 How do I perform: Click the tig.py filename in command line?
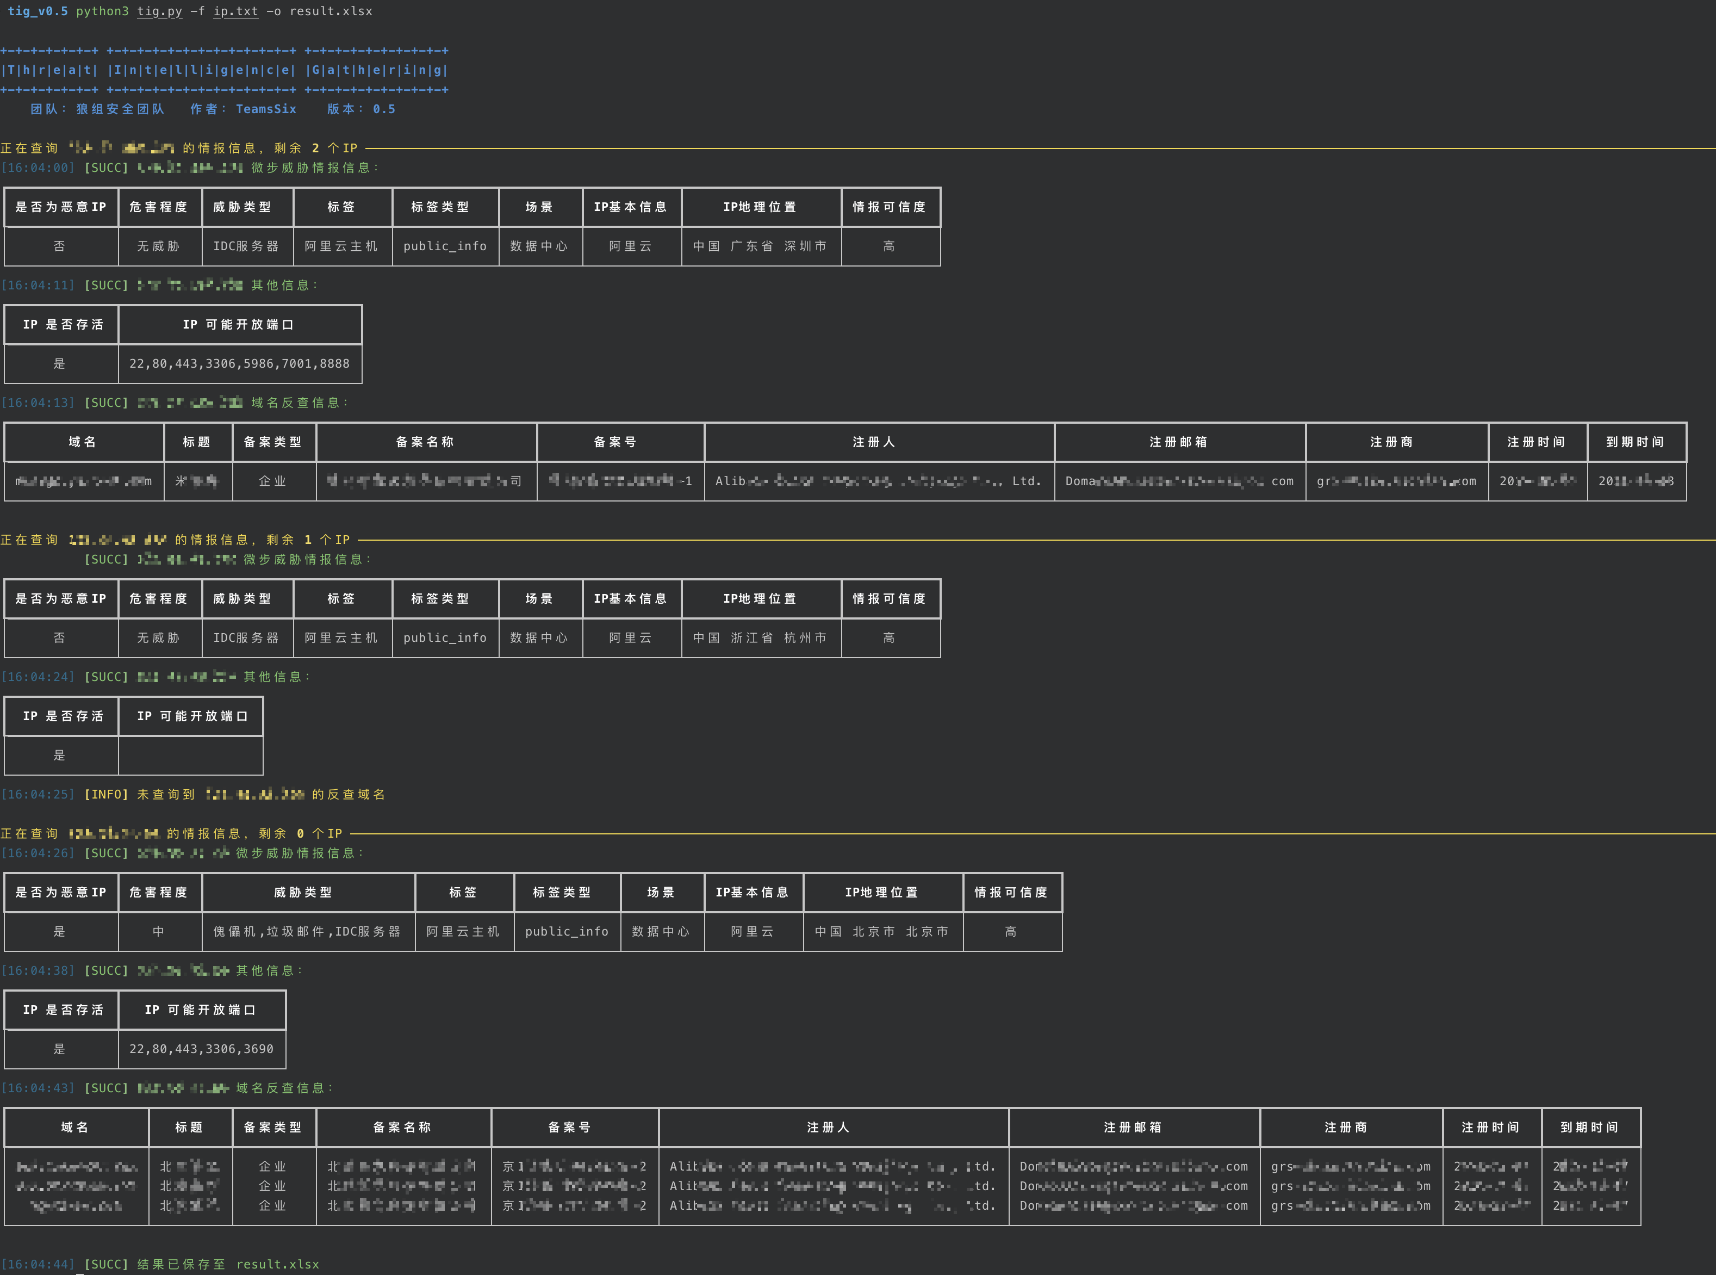[x=160, y=11]
